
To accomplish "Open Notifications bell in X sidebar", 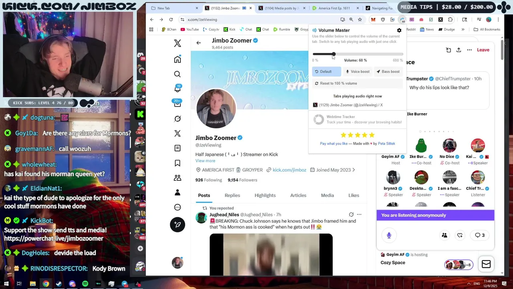I will 178,89.
